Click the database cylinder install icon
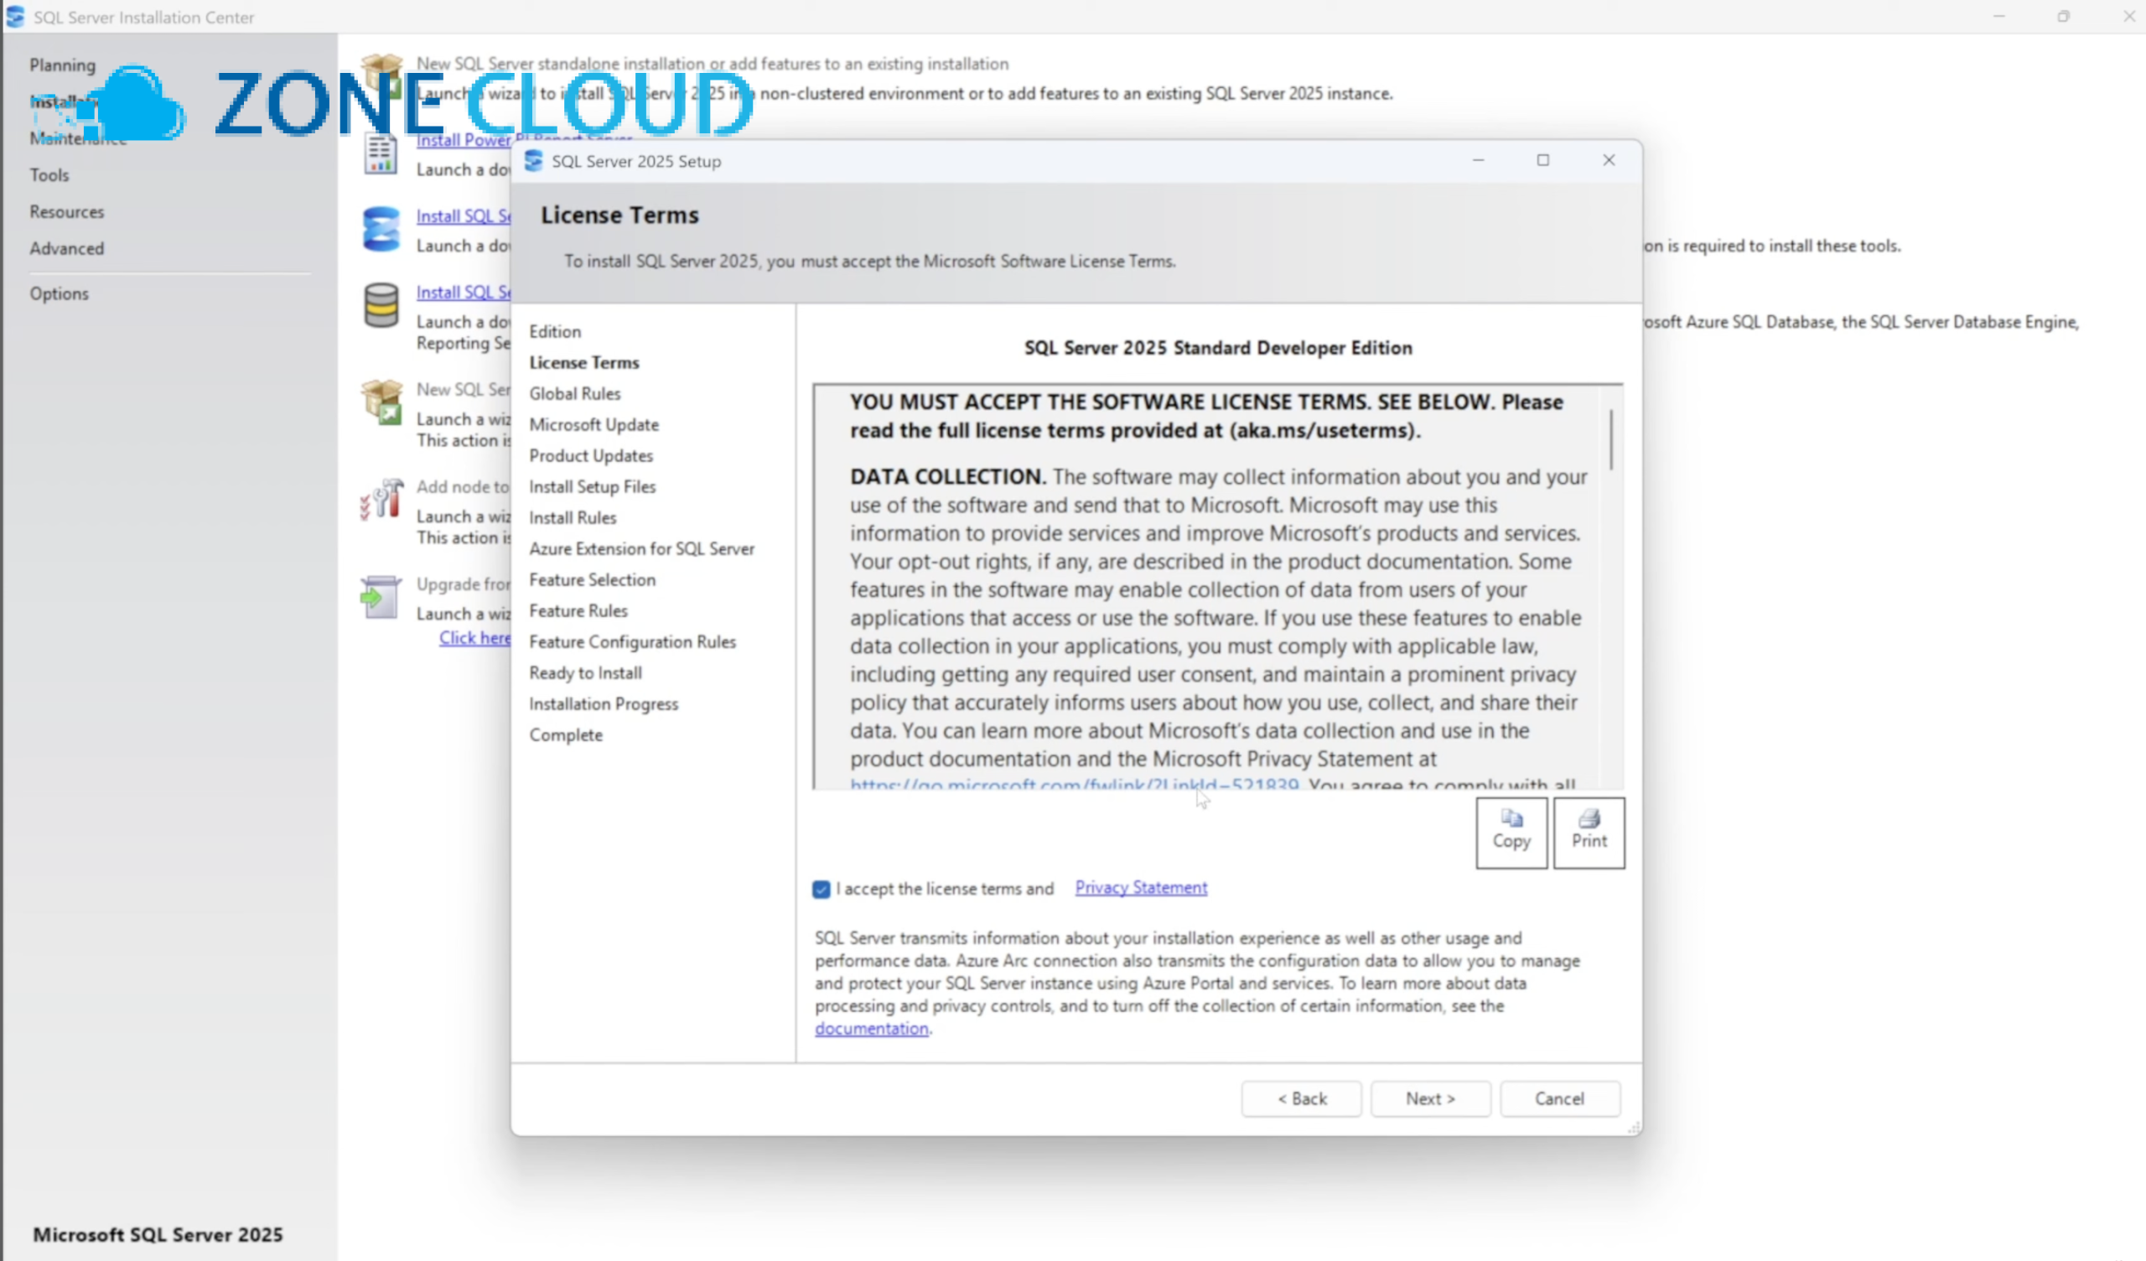This screenshot has width=2146, height=1261. (x=381, y=305)
